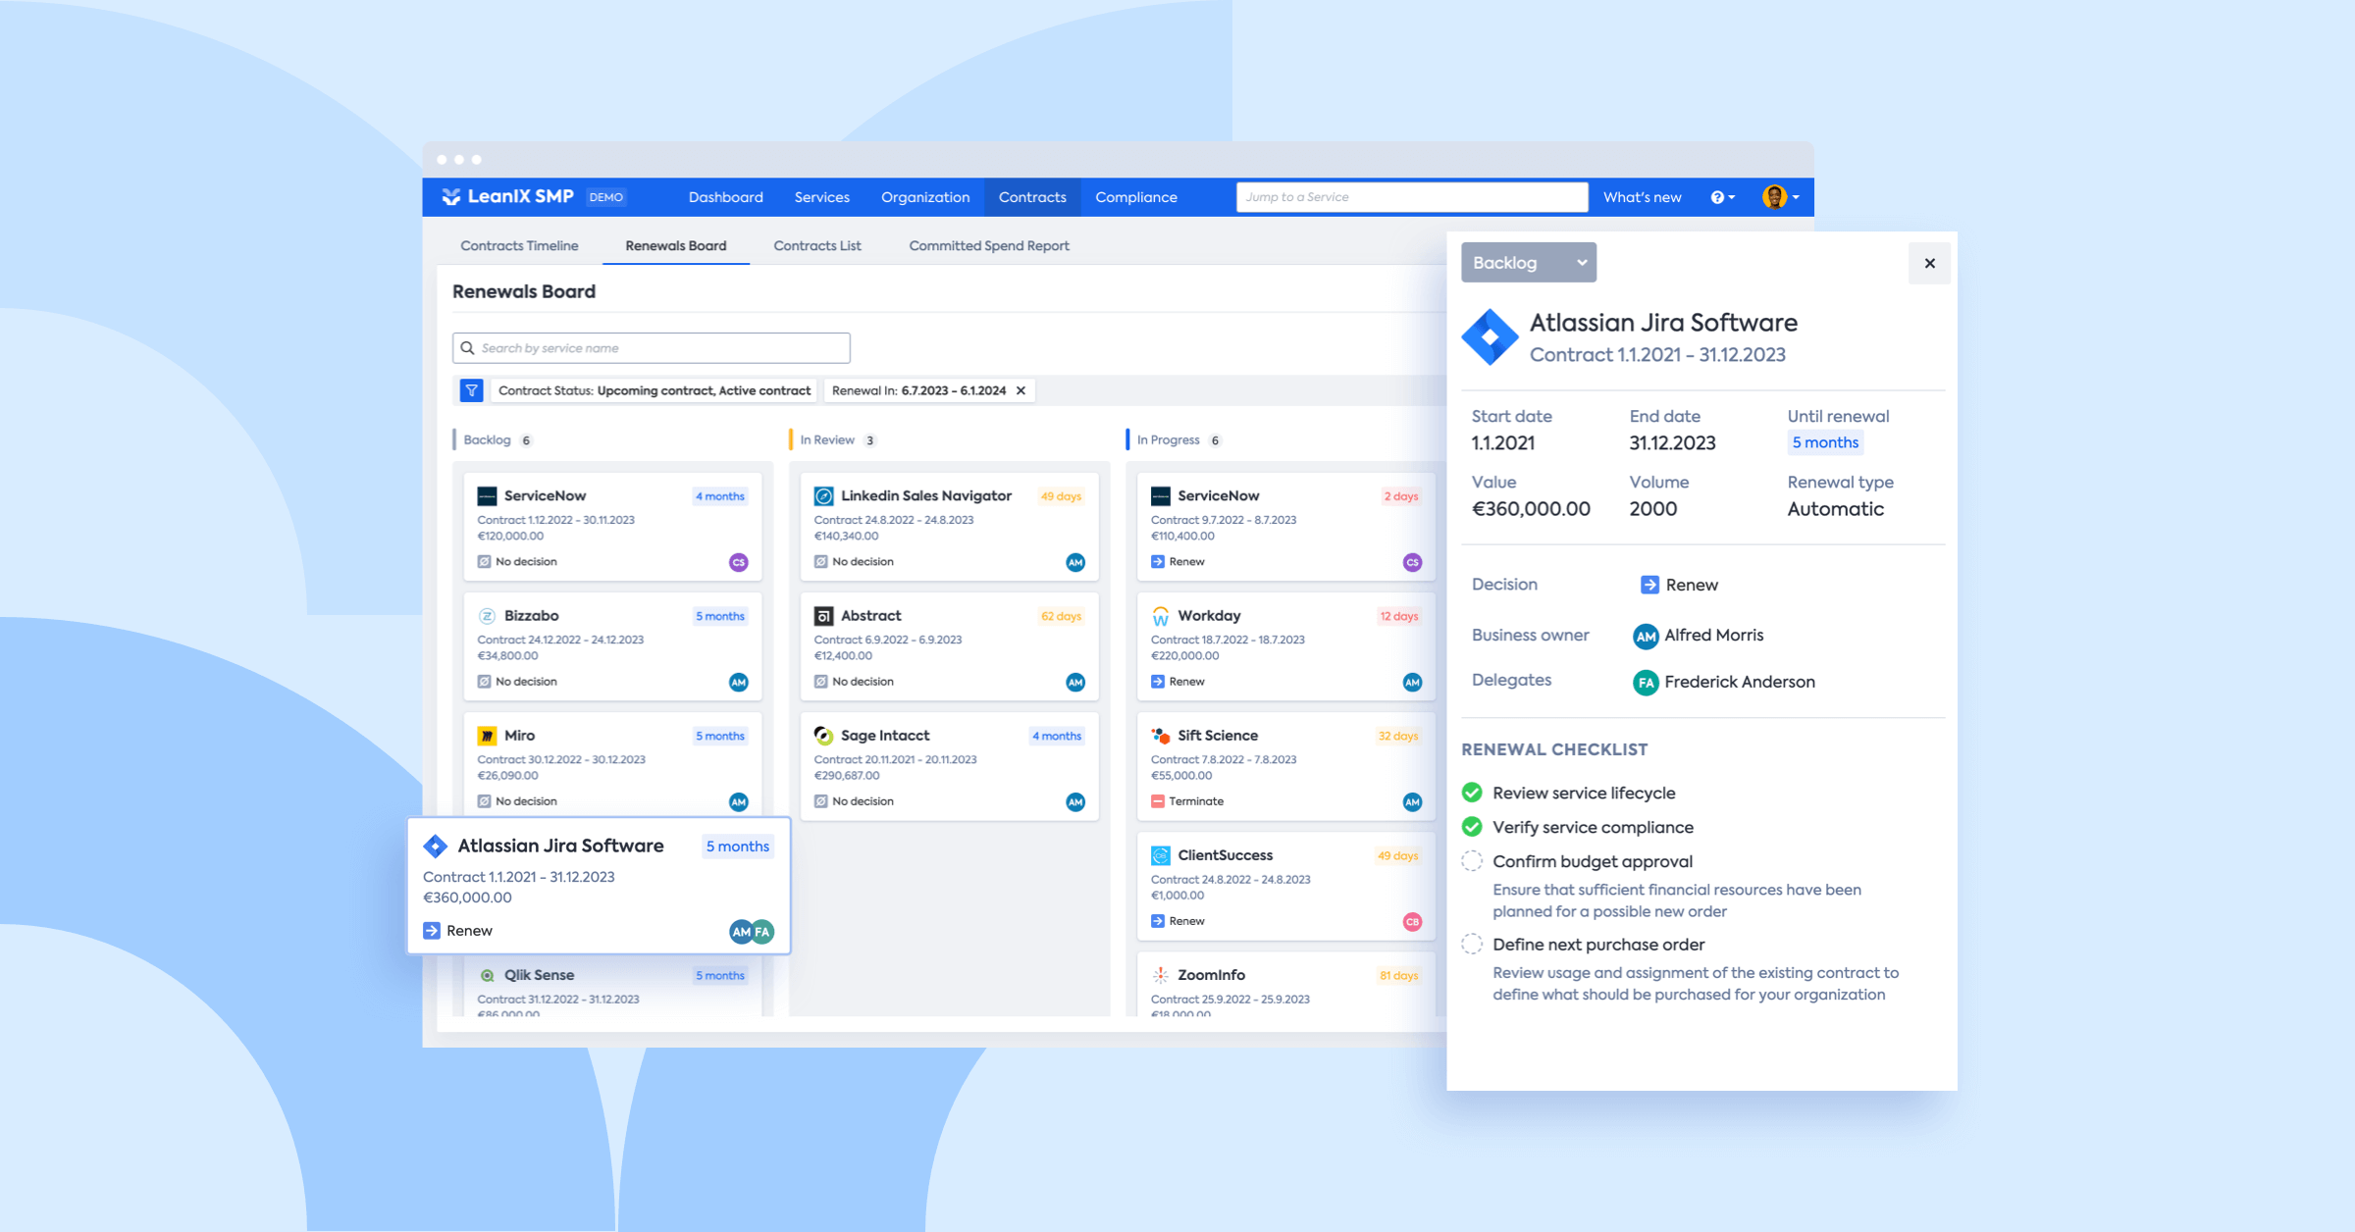2355x1232 pixels.
Task: Click the Linkedin Sales Navigator logo
Action: [823, 496]
